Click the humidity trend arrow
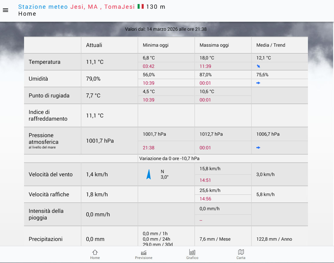The width and height of the screenshot is (334, 263). point(258,83)
